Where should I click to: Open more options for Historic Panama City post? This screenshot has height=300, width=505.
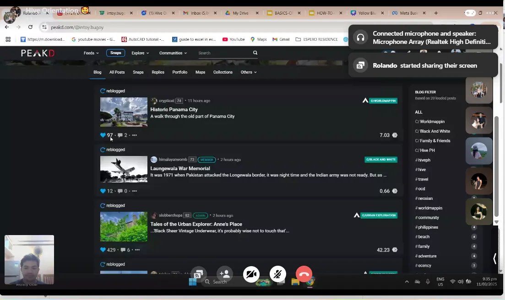[134, 135]
